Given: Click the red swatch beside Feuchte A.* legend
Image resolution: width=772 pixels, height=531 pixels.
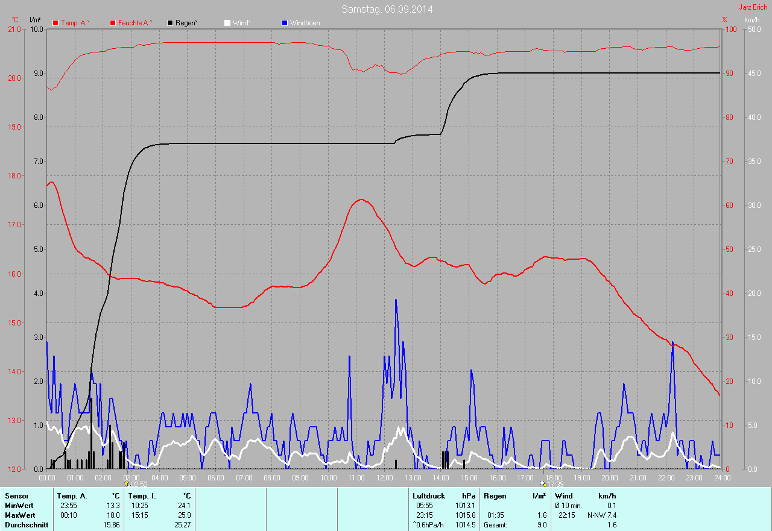Looking at the screenshot, I should pyautogui.click(x=112, y=23).
